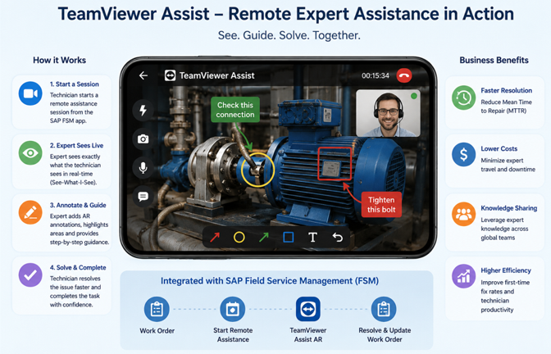Click the TeamViewer Assist AR icon
This screenshot has height=354, width=551.
pos(307,309)
